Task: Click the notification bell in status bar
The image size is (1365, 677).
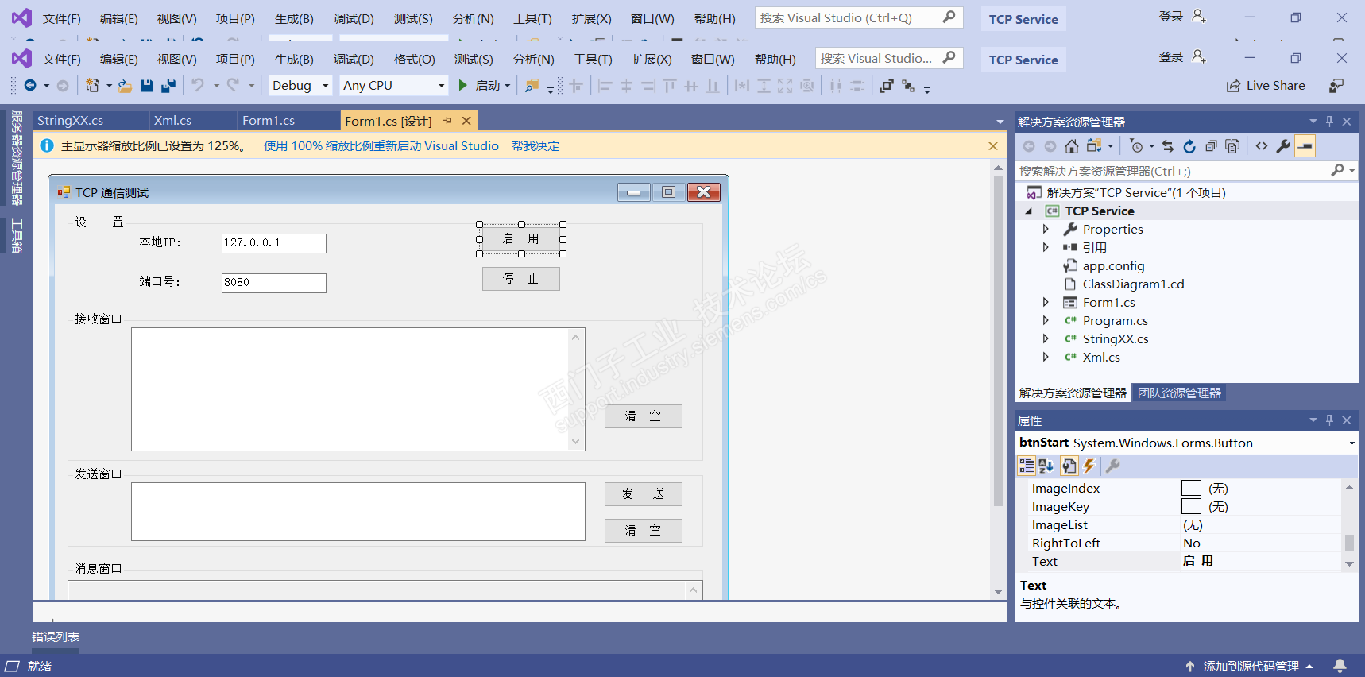Action: [1340, 666]
